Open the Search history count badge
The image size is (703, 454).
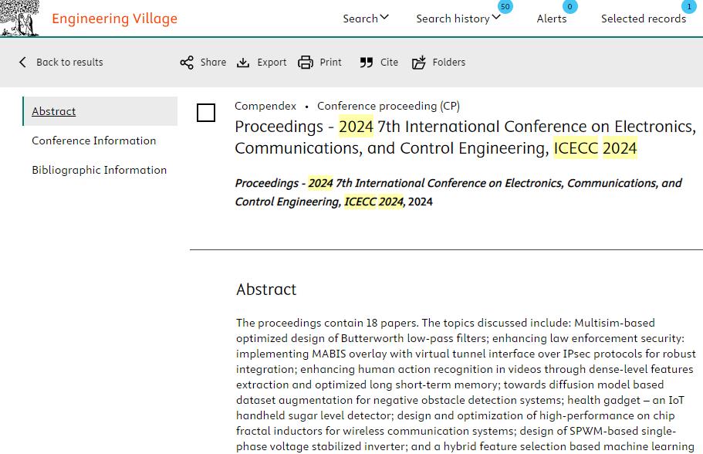click(x=505, y=7)
